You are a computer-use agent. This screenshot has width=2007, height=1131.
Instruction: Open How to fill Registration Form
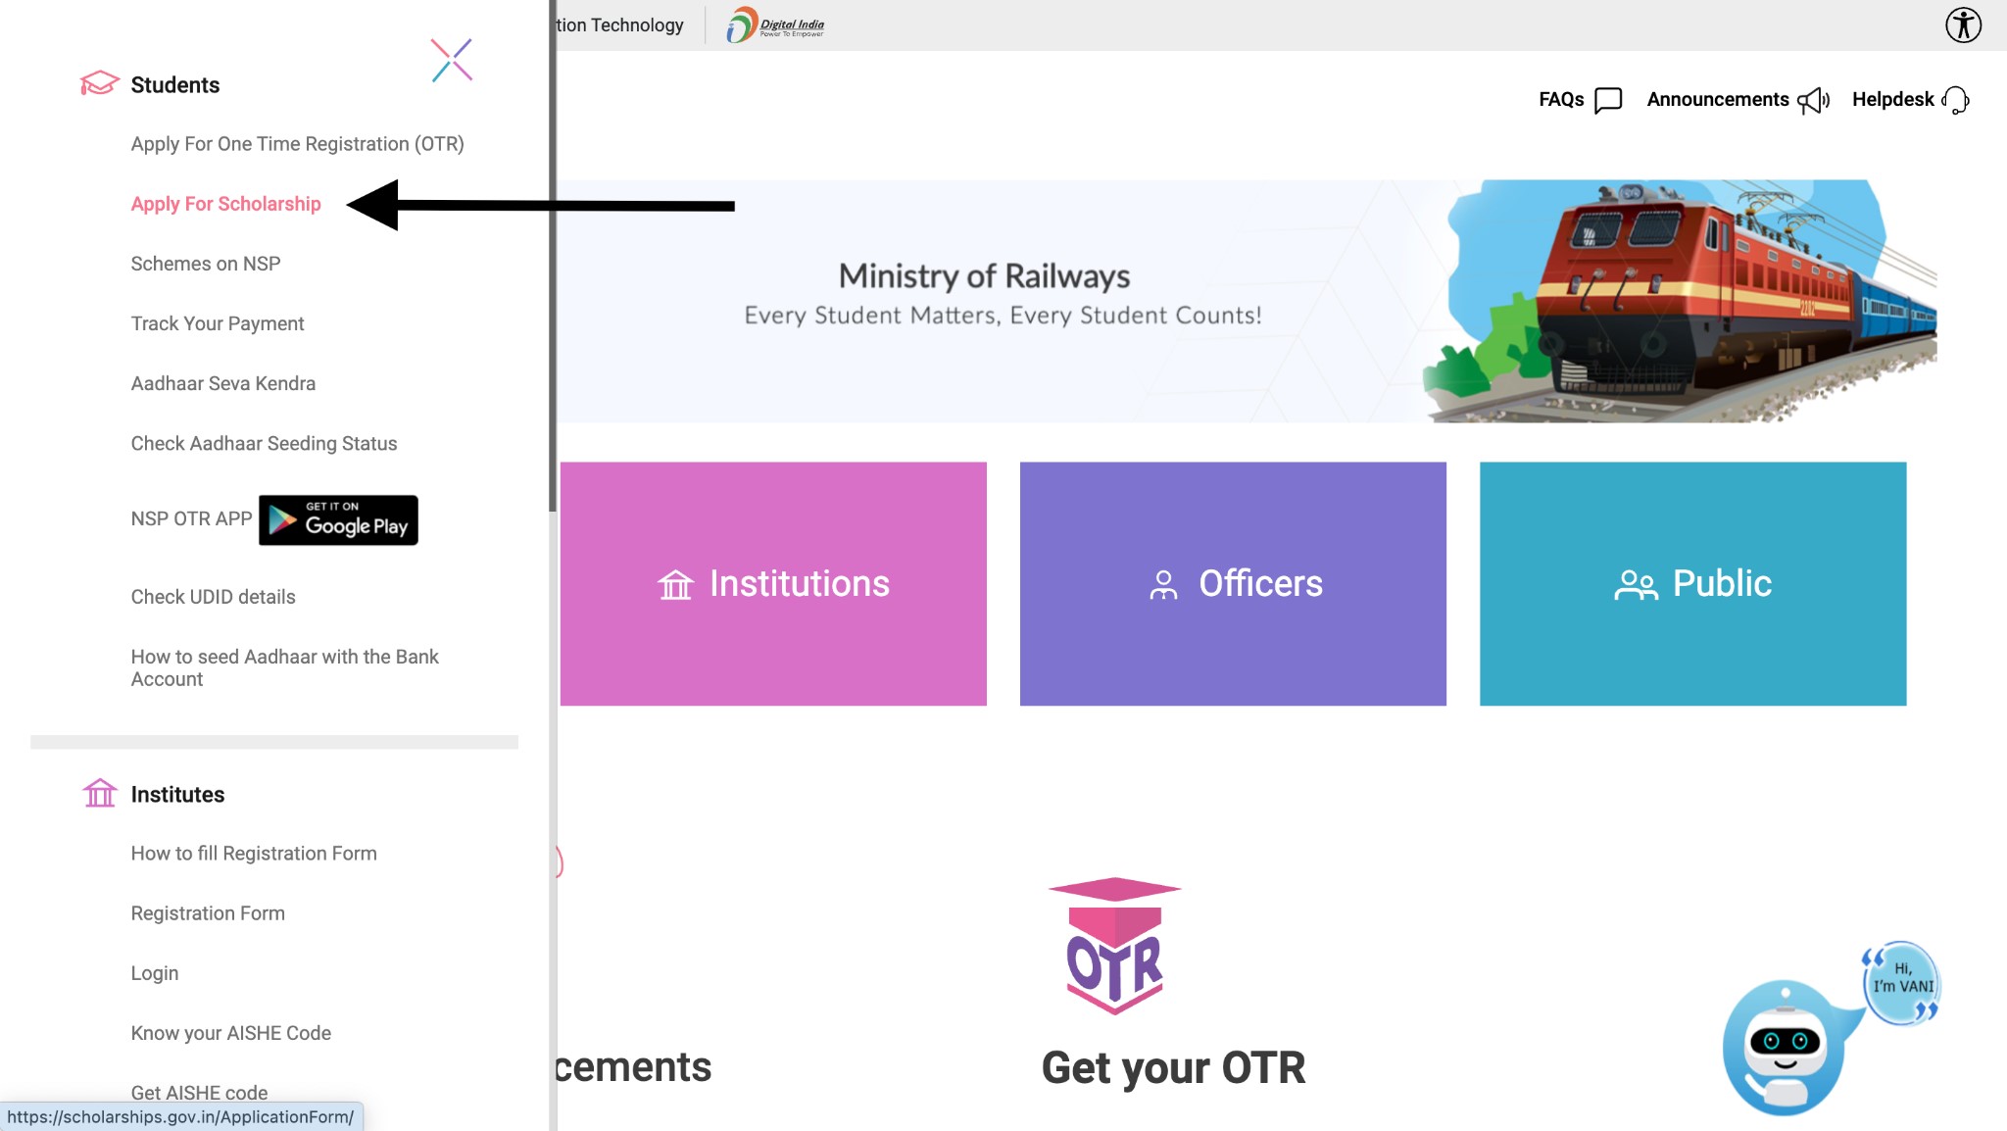(254, 853)
